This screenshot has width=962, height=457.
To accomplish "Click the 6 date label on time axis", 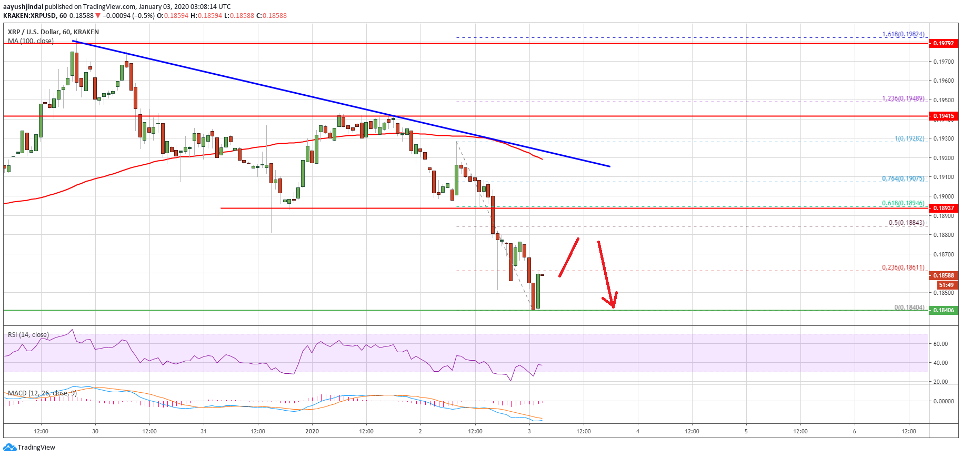I will pos(854,431).
